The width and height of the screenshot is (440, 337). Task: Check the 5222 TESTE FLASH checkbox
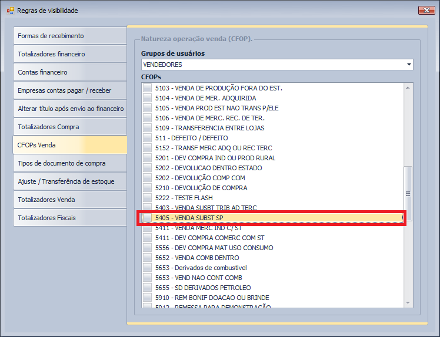(147, 198)
